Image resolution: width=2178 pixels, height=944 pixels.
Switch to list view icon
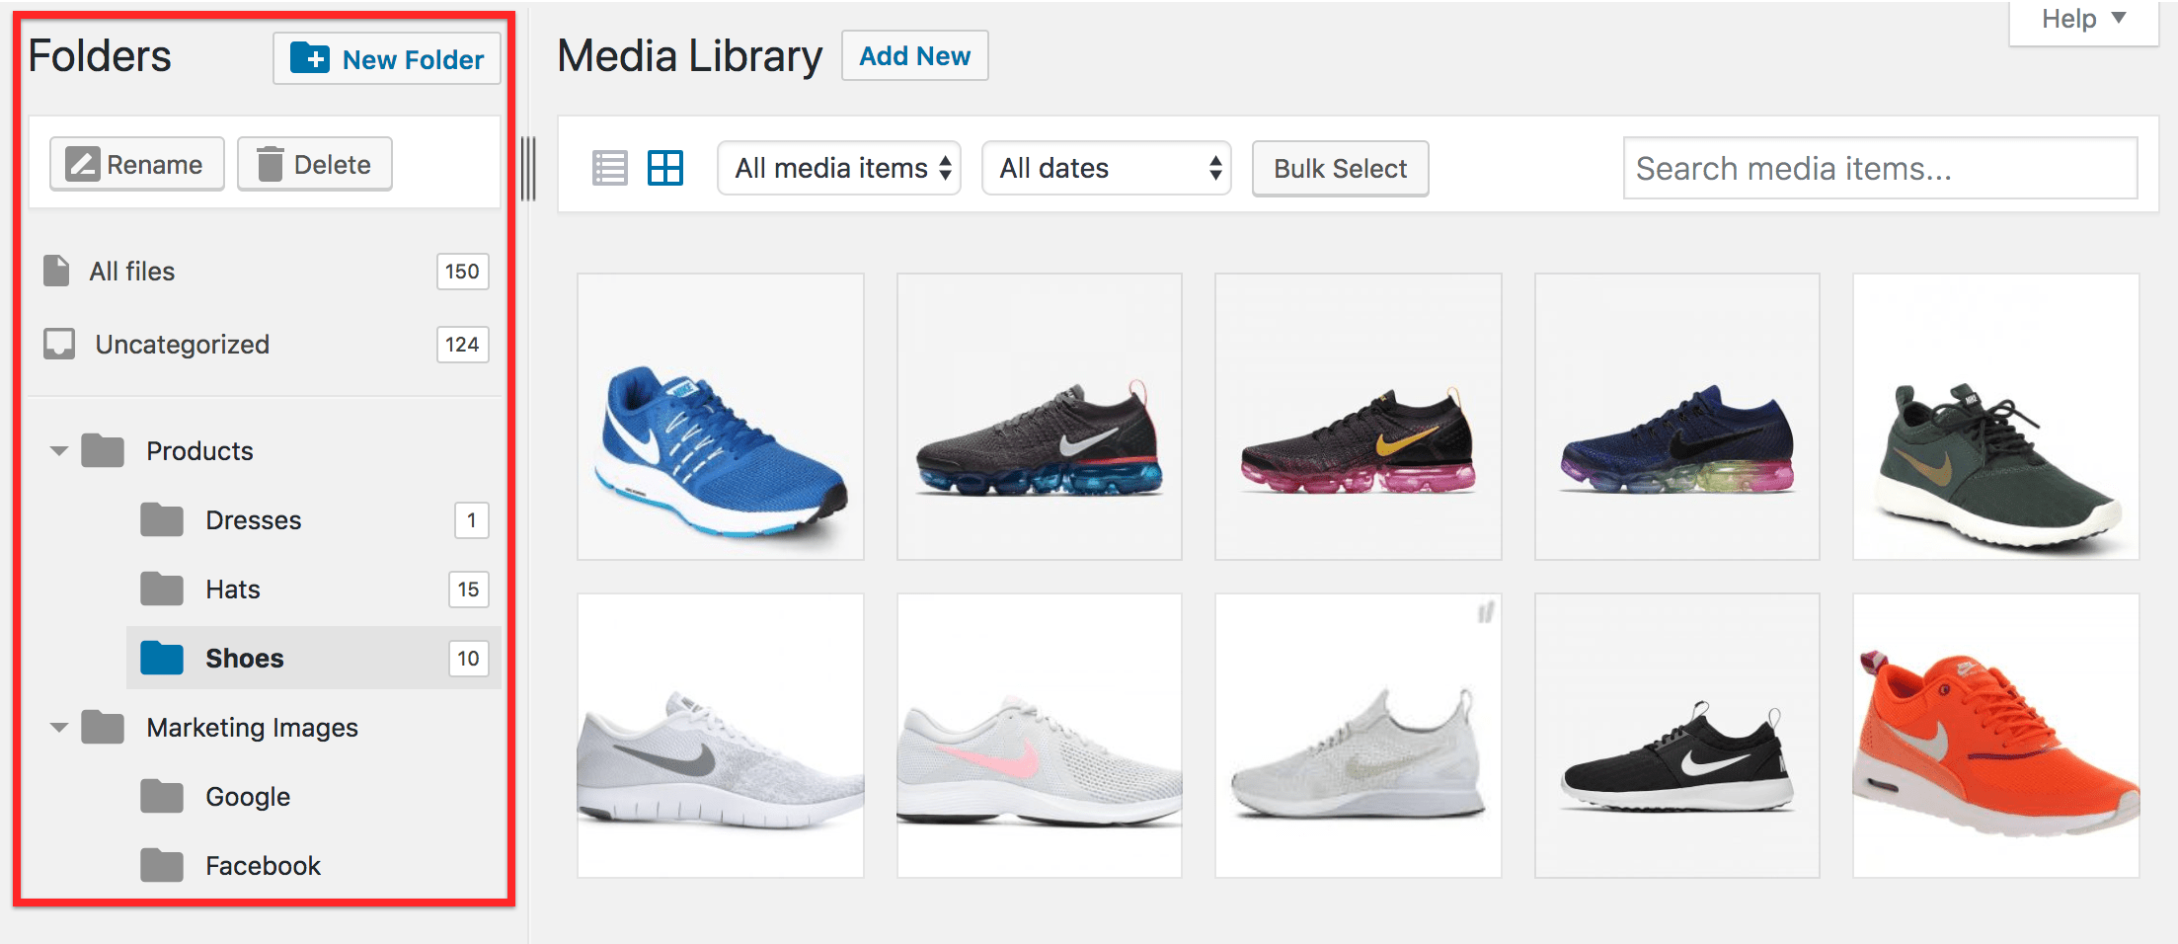[x=609, y=168]
